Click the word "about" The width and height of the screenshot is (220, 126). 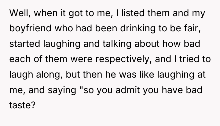147,44
